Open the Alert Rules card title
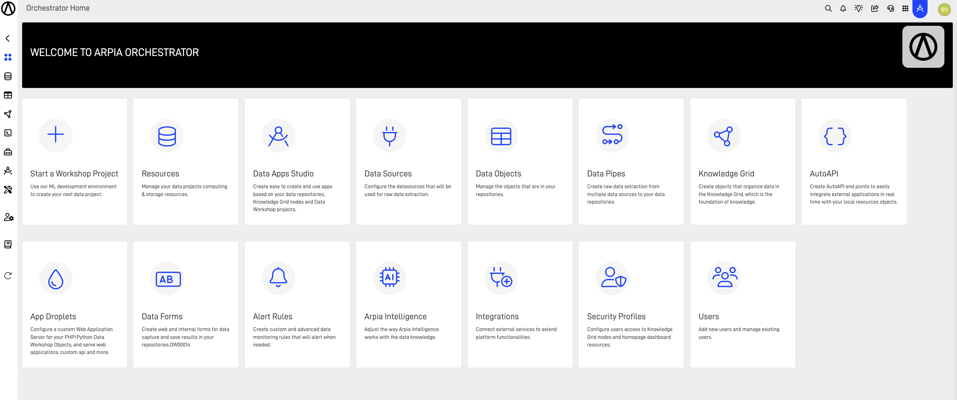The image size is (957, 400). click(x=272, y=317)
